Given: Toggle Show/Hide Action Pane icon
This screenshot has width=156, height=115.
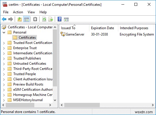Looking at the screenshot, I should [66, 19].
